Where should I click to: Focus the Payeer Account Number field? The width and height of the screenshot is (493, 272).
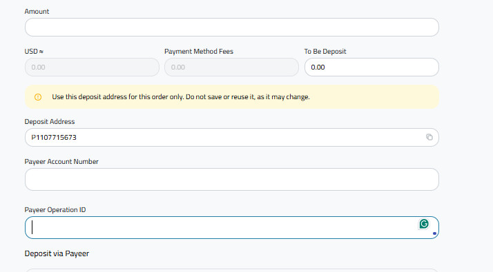pyautogui.click(x=232, y=180)
